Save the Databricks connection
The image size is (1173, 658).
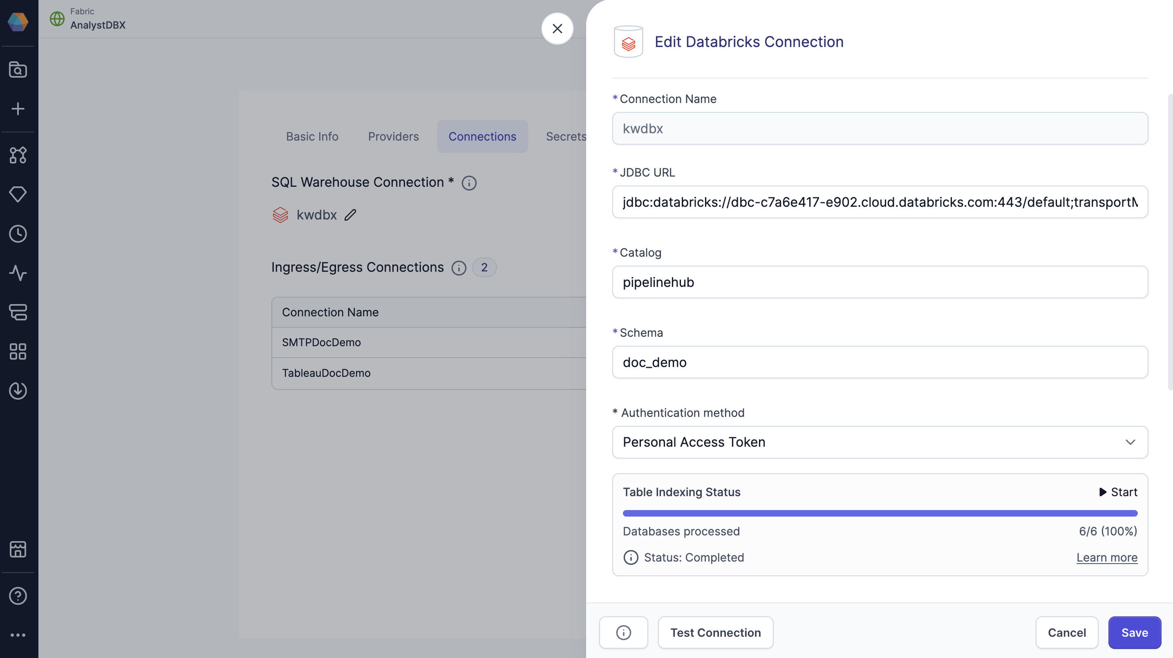(1134, 633)
